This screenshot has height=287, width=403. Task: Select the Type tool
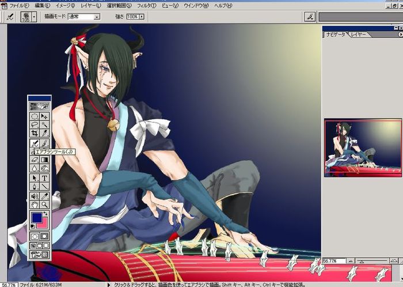pyautogui.click(x=44, y=178)
